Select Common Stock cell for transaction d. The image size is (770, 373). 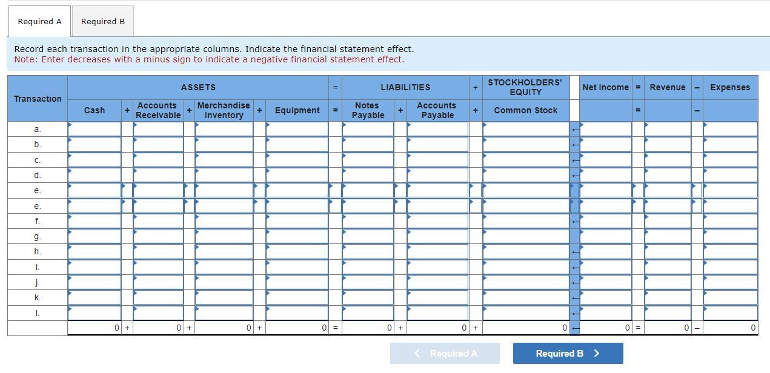pyautogui.click(x=526, y=175)
